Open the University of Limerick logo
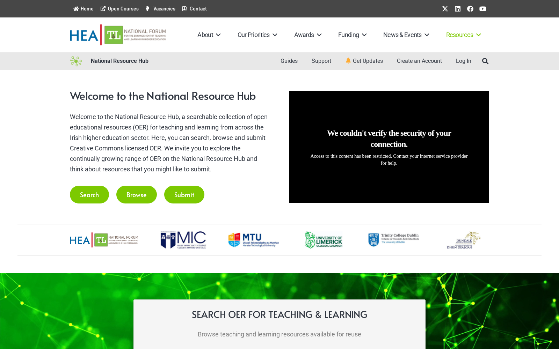 [x=324, y=240]
